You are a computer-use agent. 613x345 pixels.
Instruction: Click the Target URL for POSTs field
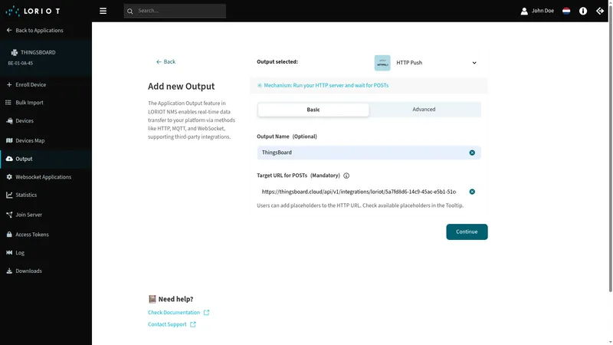click(369, 192)
